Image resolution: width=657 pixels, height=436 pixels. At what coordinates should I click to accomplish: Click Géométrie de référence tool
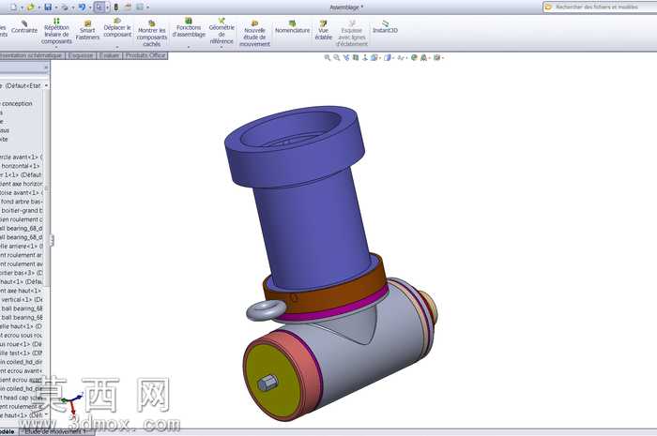pyautogui.click(x=222, y=31)
